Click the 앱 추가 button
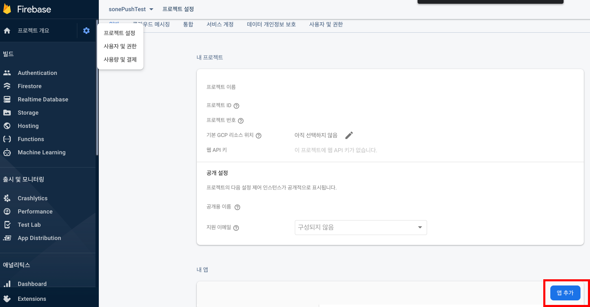The height and width of the screenshot is (307, 590). 565,293
